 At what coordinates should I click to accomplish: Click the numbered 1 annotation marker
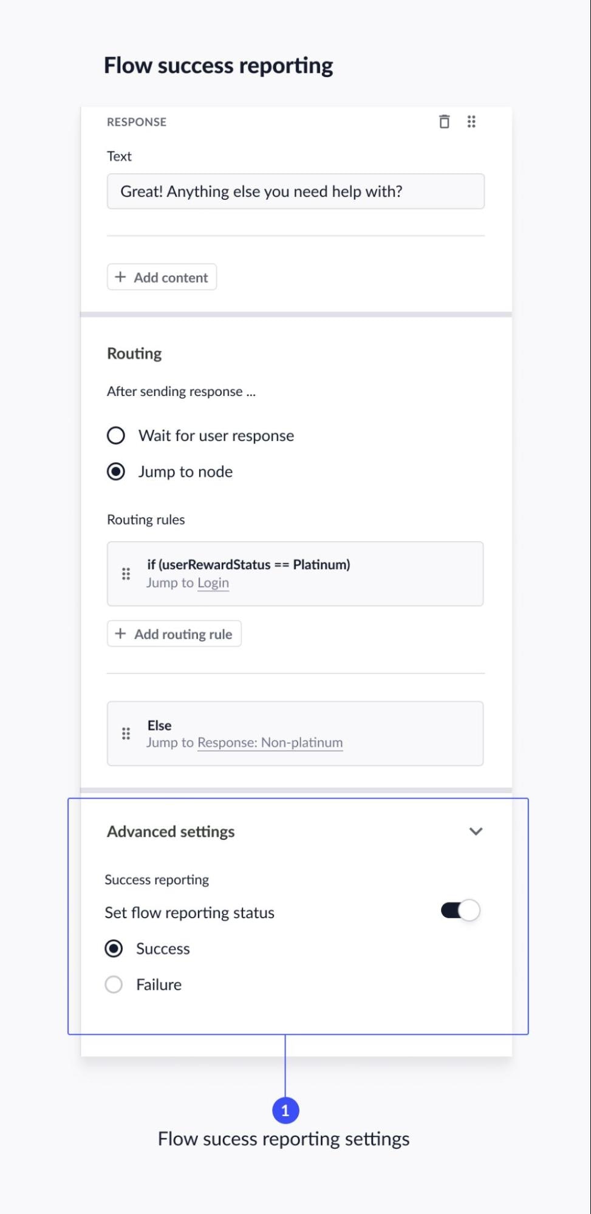[285, 1111]
